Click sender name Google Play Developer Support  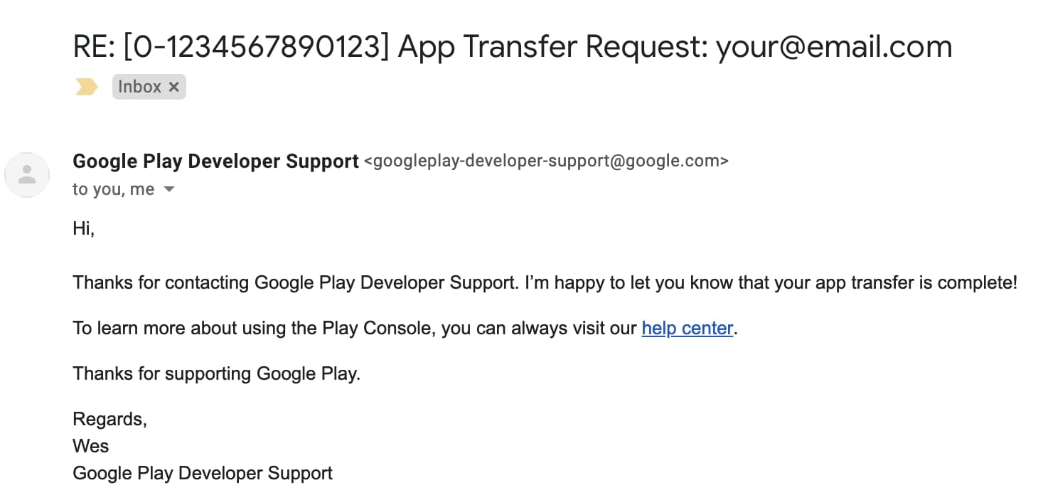[x=215, y=161]
